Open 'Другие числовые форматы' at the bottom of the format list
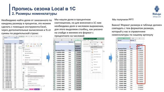164x92 pixels. click(97, 72)
